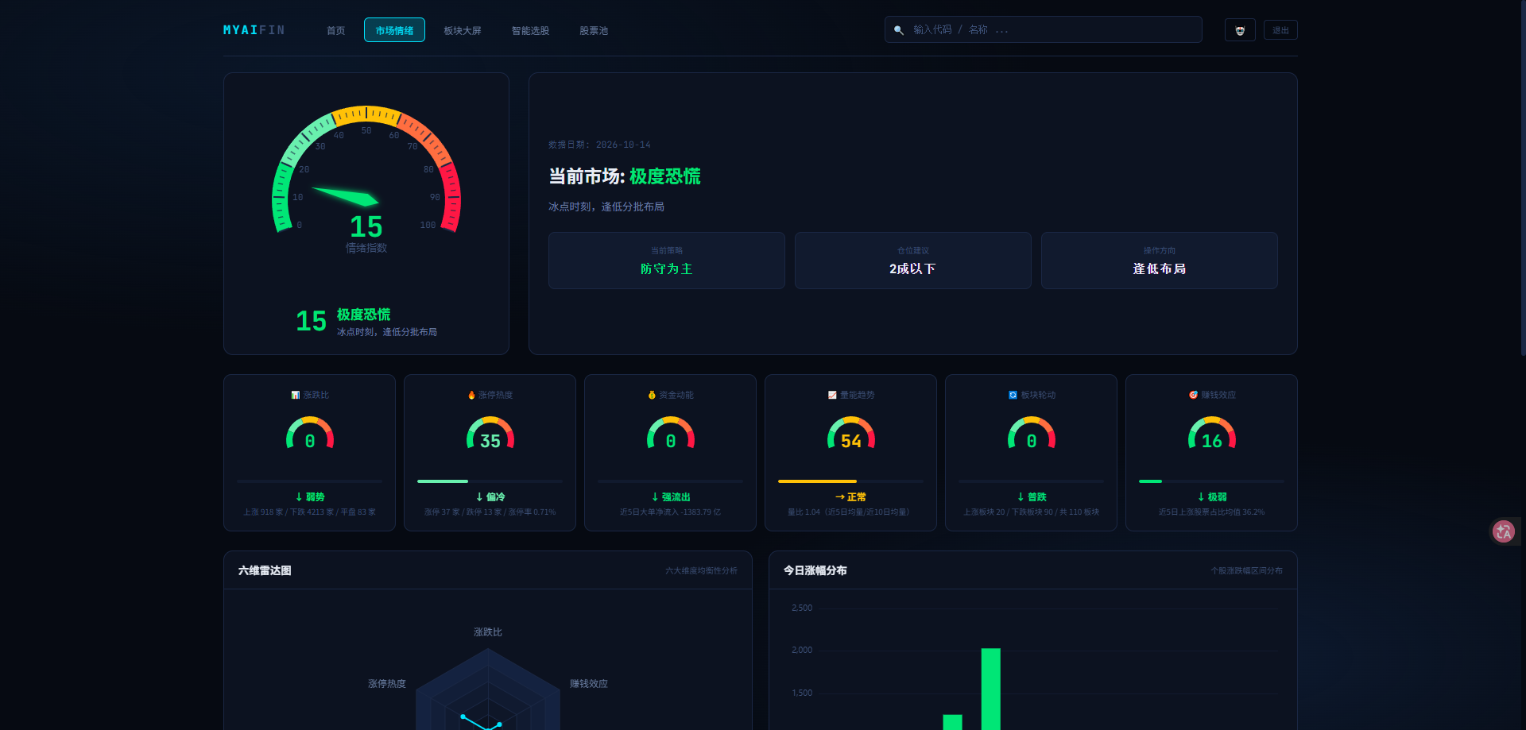Focus the 输入代码 / 名称 search field

(1044, 29)
